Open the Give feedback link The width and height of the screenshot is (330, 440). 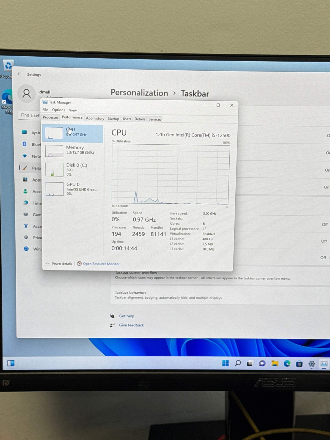click(131, 325)
